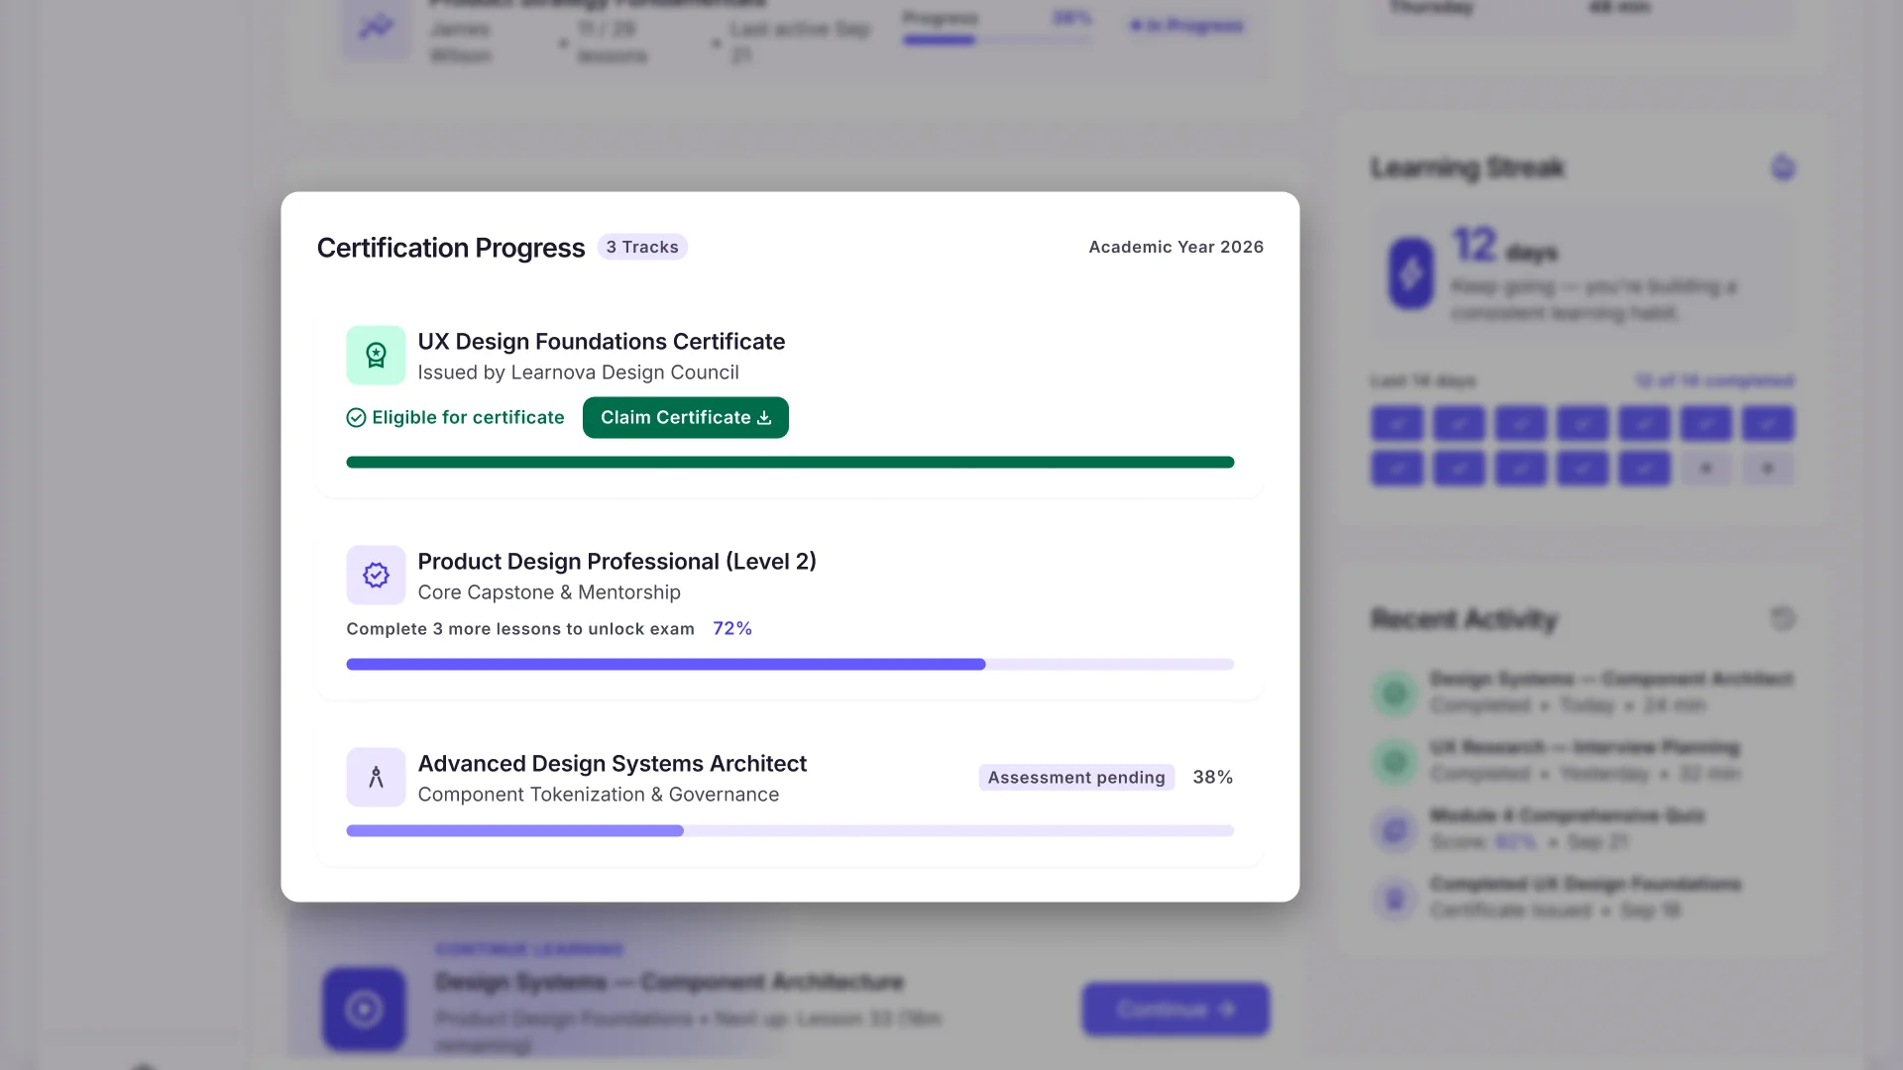The width and height of the screenshot is (1903, 1070).
Task: Click Issued by Learnova Design Council text
Action: pyautogui.click(x=578, y=373)
